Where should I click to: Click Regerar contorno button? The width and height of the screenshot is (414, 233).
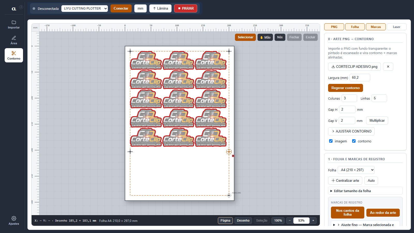coord(345,88)
